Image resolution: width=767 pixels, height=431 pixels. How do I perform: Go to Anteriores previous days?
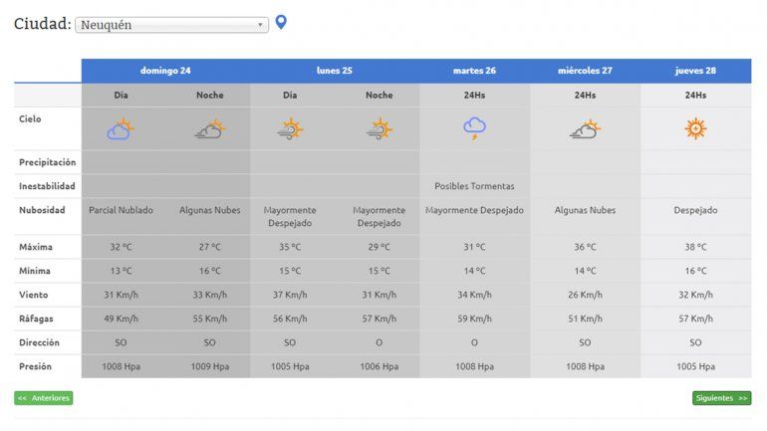tap(44, 398)
